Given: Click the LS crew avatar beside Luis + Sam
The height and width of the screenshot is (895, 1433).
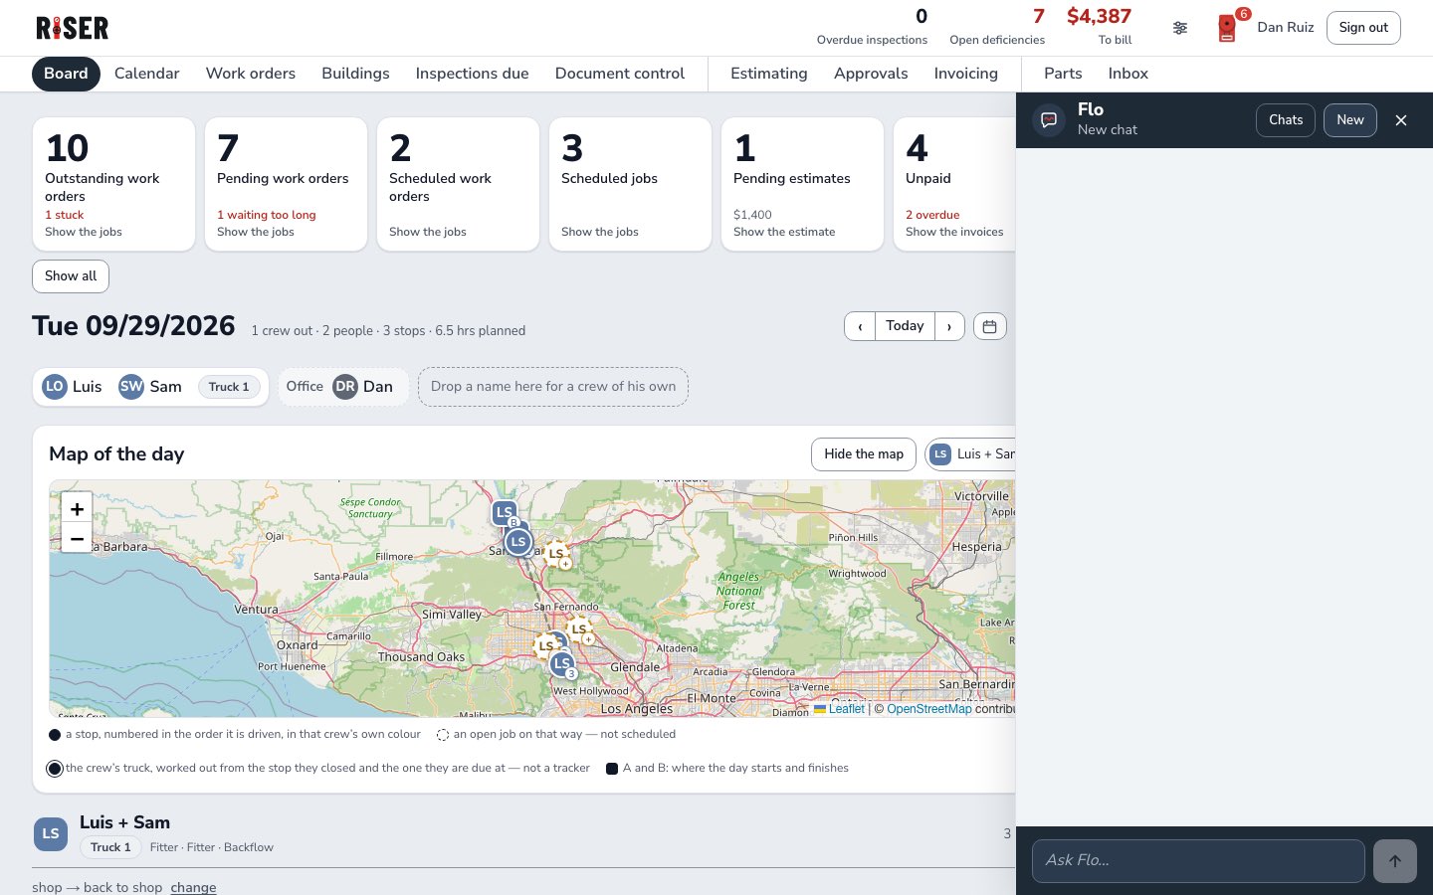Looking at the screenshot, I should tap(51, 834).
